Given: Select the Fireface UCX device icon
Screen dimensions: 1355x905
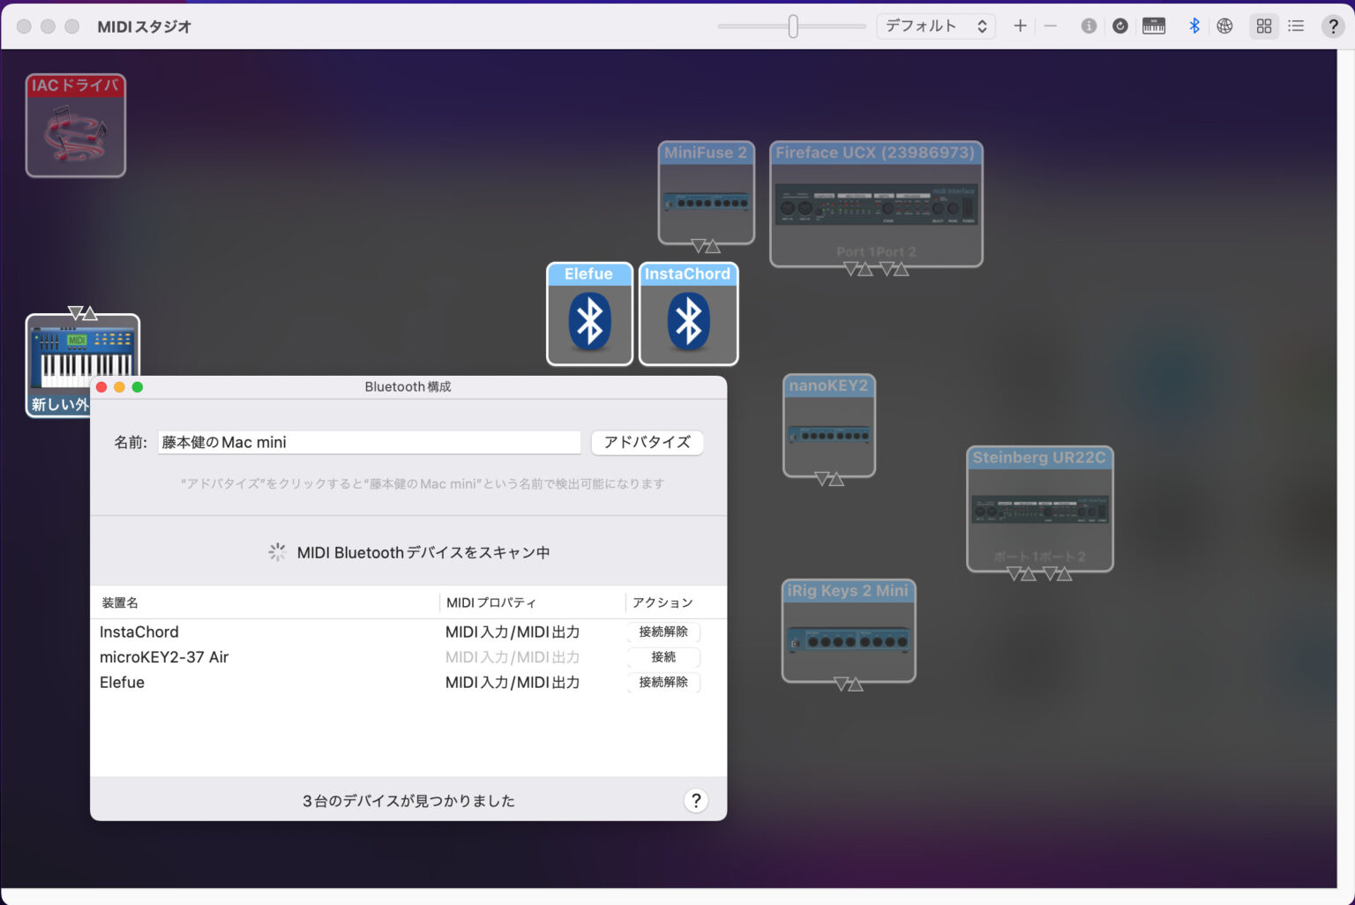Looking at the screenshot, I should pyautogui.click(x=876, y=205).
